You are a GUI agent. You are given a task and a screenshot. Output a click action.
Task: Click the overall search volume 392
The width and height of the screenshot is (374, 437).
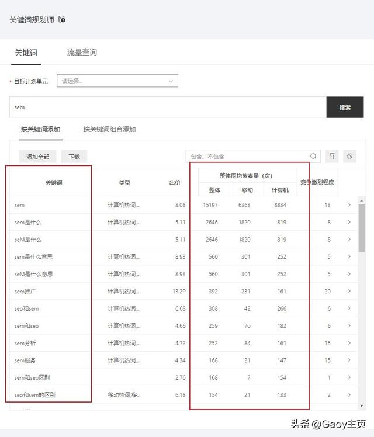coord(213,292)
